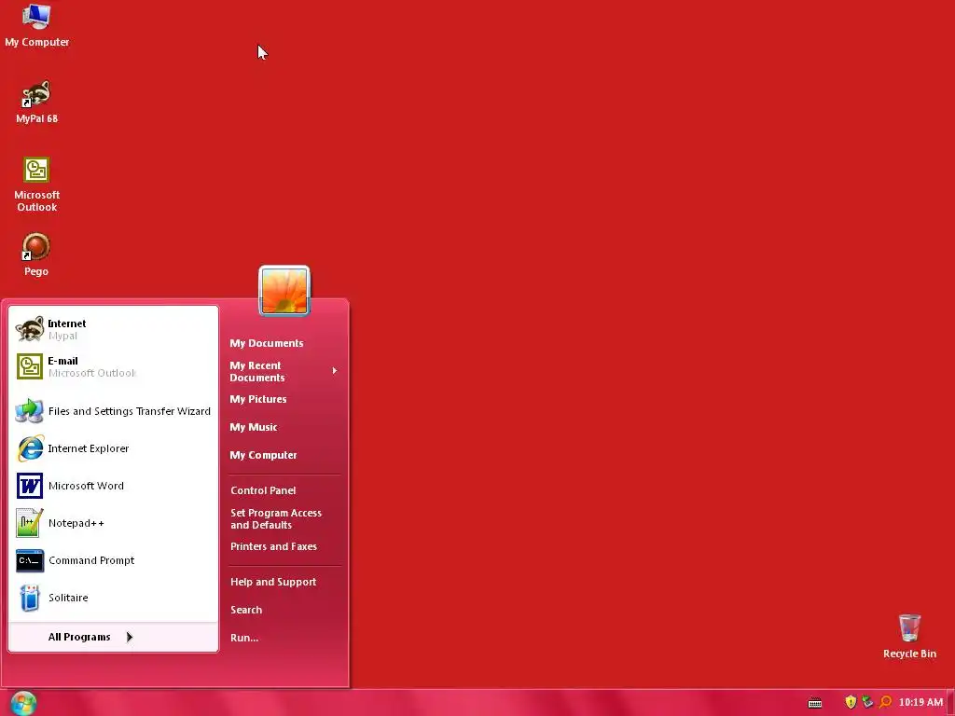Open the Run... dialog
Viewport: 955px width, 716px height.
pyautogui.click(x=284, y=638)
